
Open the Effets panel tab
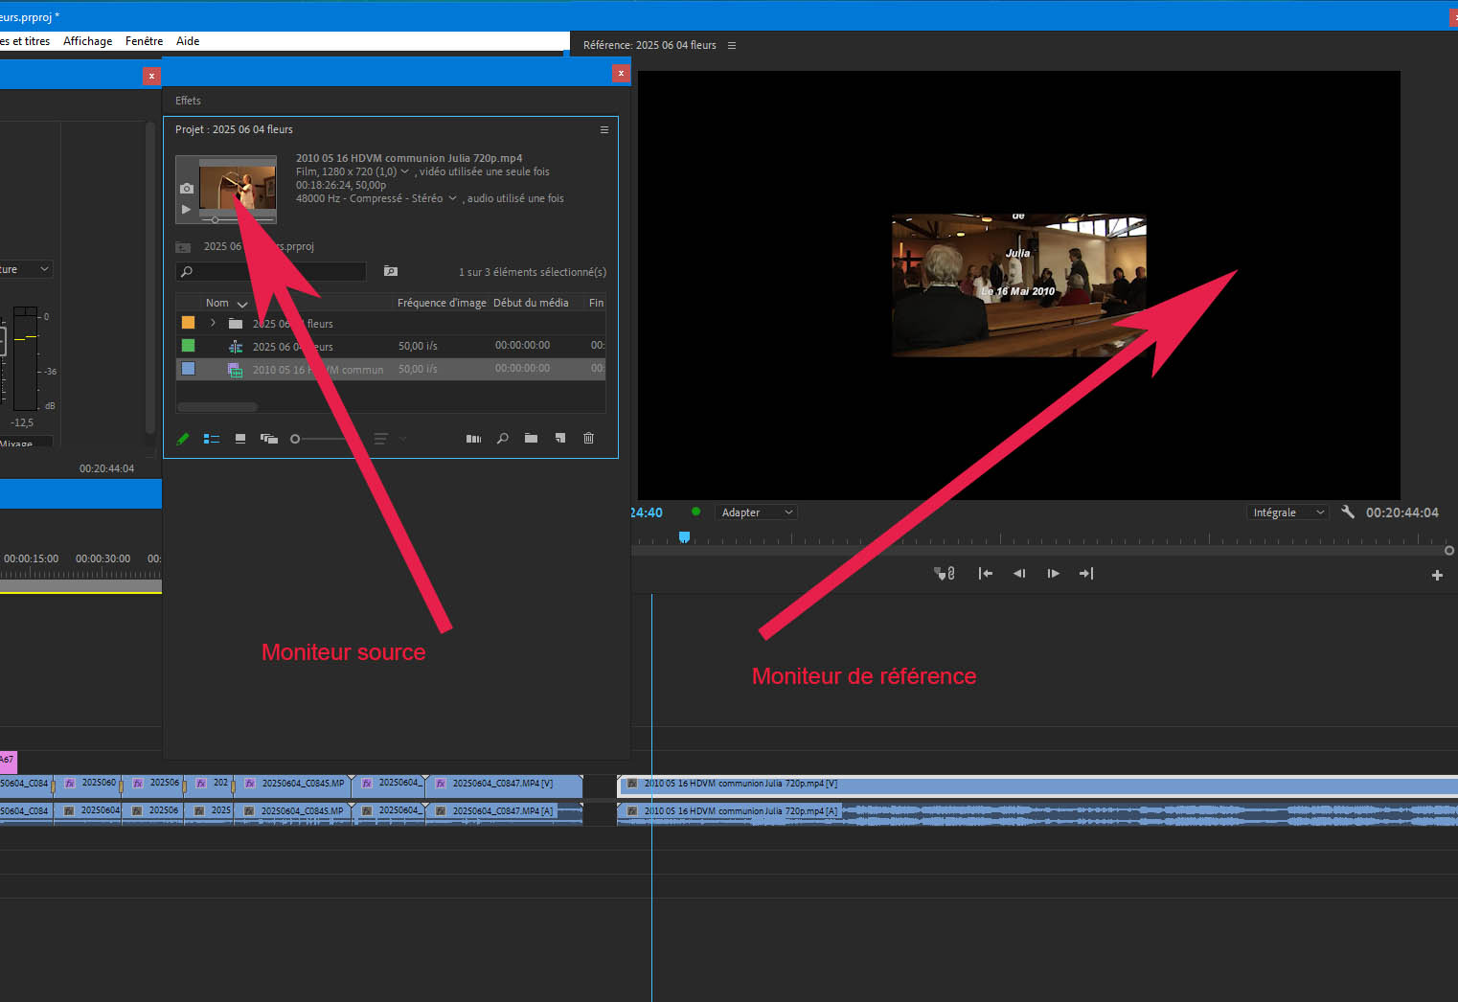188,101
